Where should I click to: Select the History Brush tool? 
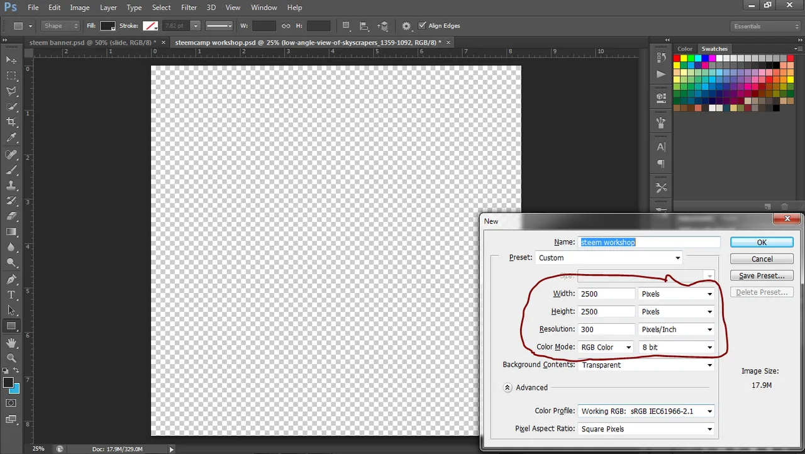coord(11,201)
